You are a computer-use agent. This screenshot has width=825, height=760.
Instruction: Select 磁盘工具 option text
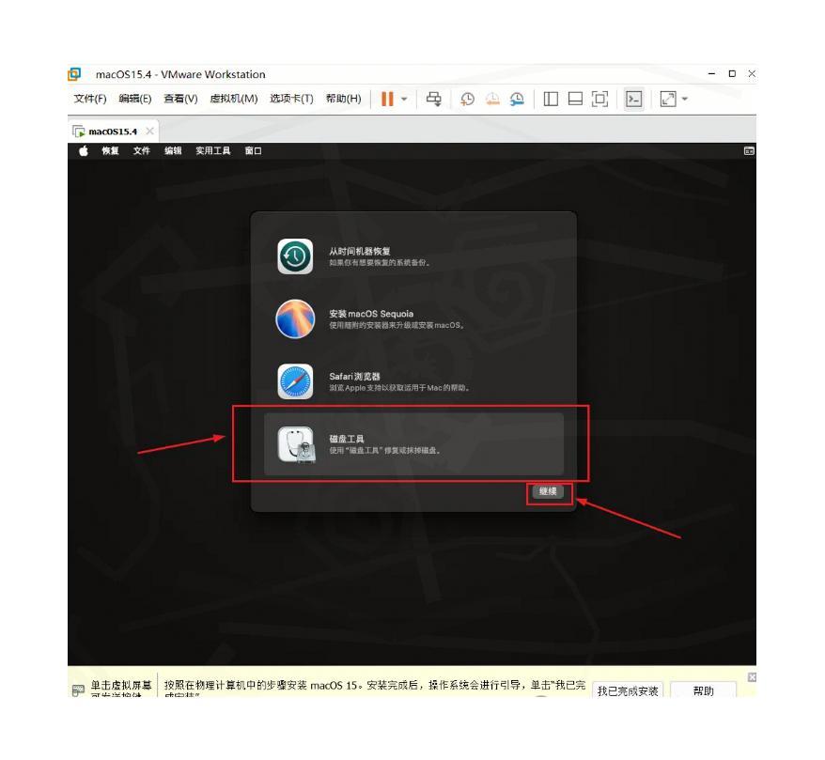(346, 439)
